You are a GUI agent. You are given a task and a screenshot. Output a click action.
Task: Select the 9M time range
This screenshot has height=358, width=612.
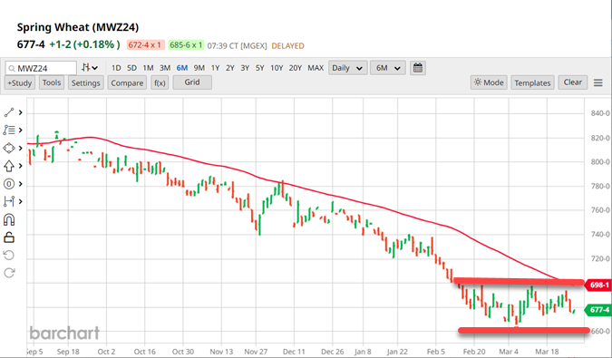point(199,68)
